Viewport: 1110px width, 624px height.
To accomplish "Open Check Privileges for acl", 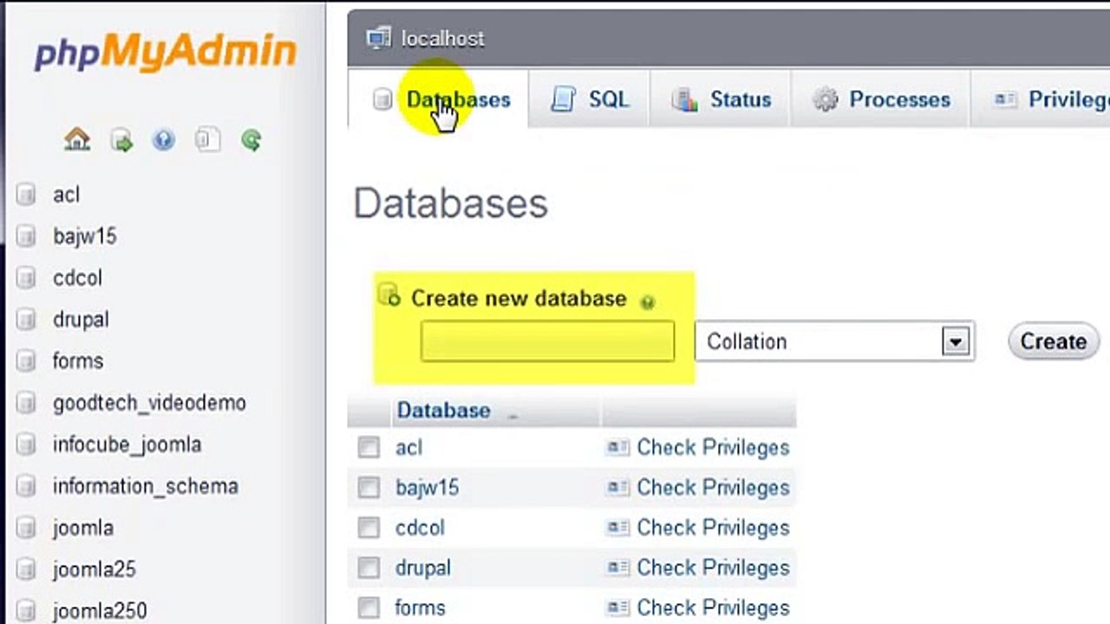I will 713,447.
